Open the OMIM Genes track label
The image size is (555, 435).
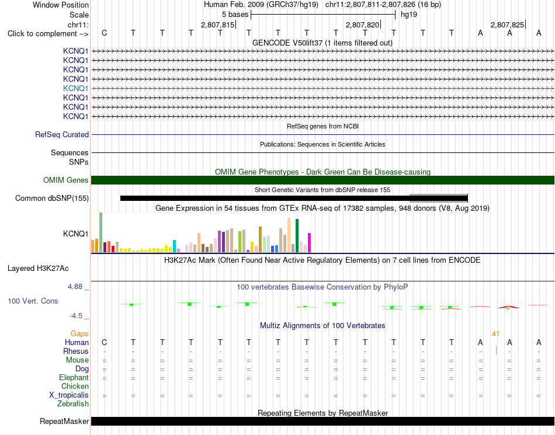66,180
